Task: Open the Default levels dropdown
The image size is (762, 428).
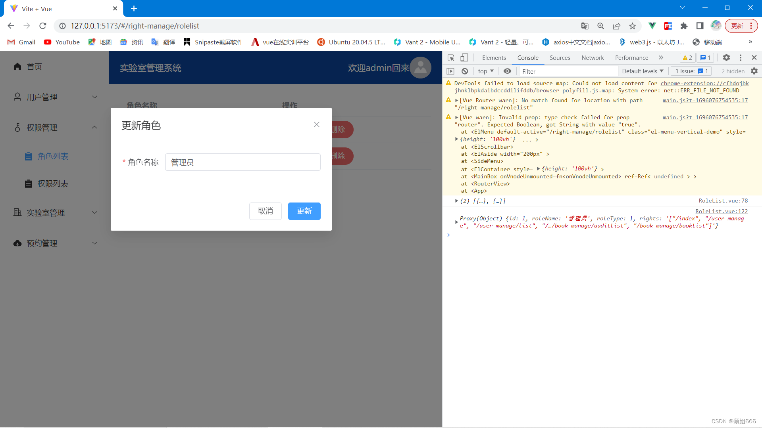Action: pyautogui.click(x=642, y=71)
